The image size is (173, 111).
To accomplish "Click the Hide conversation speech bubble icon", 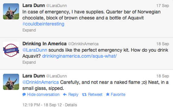I will (24, 95).
